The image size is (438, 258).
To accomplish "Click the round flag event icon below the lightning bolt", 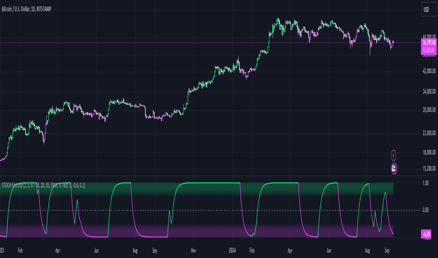I will tap(393, 168).
